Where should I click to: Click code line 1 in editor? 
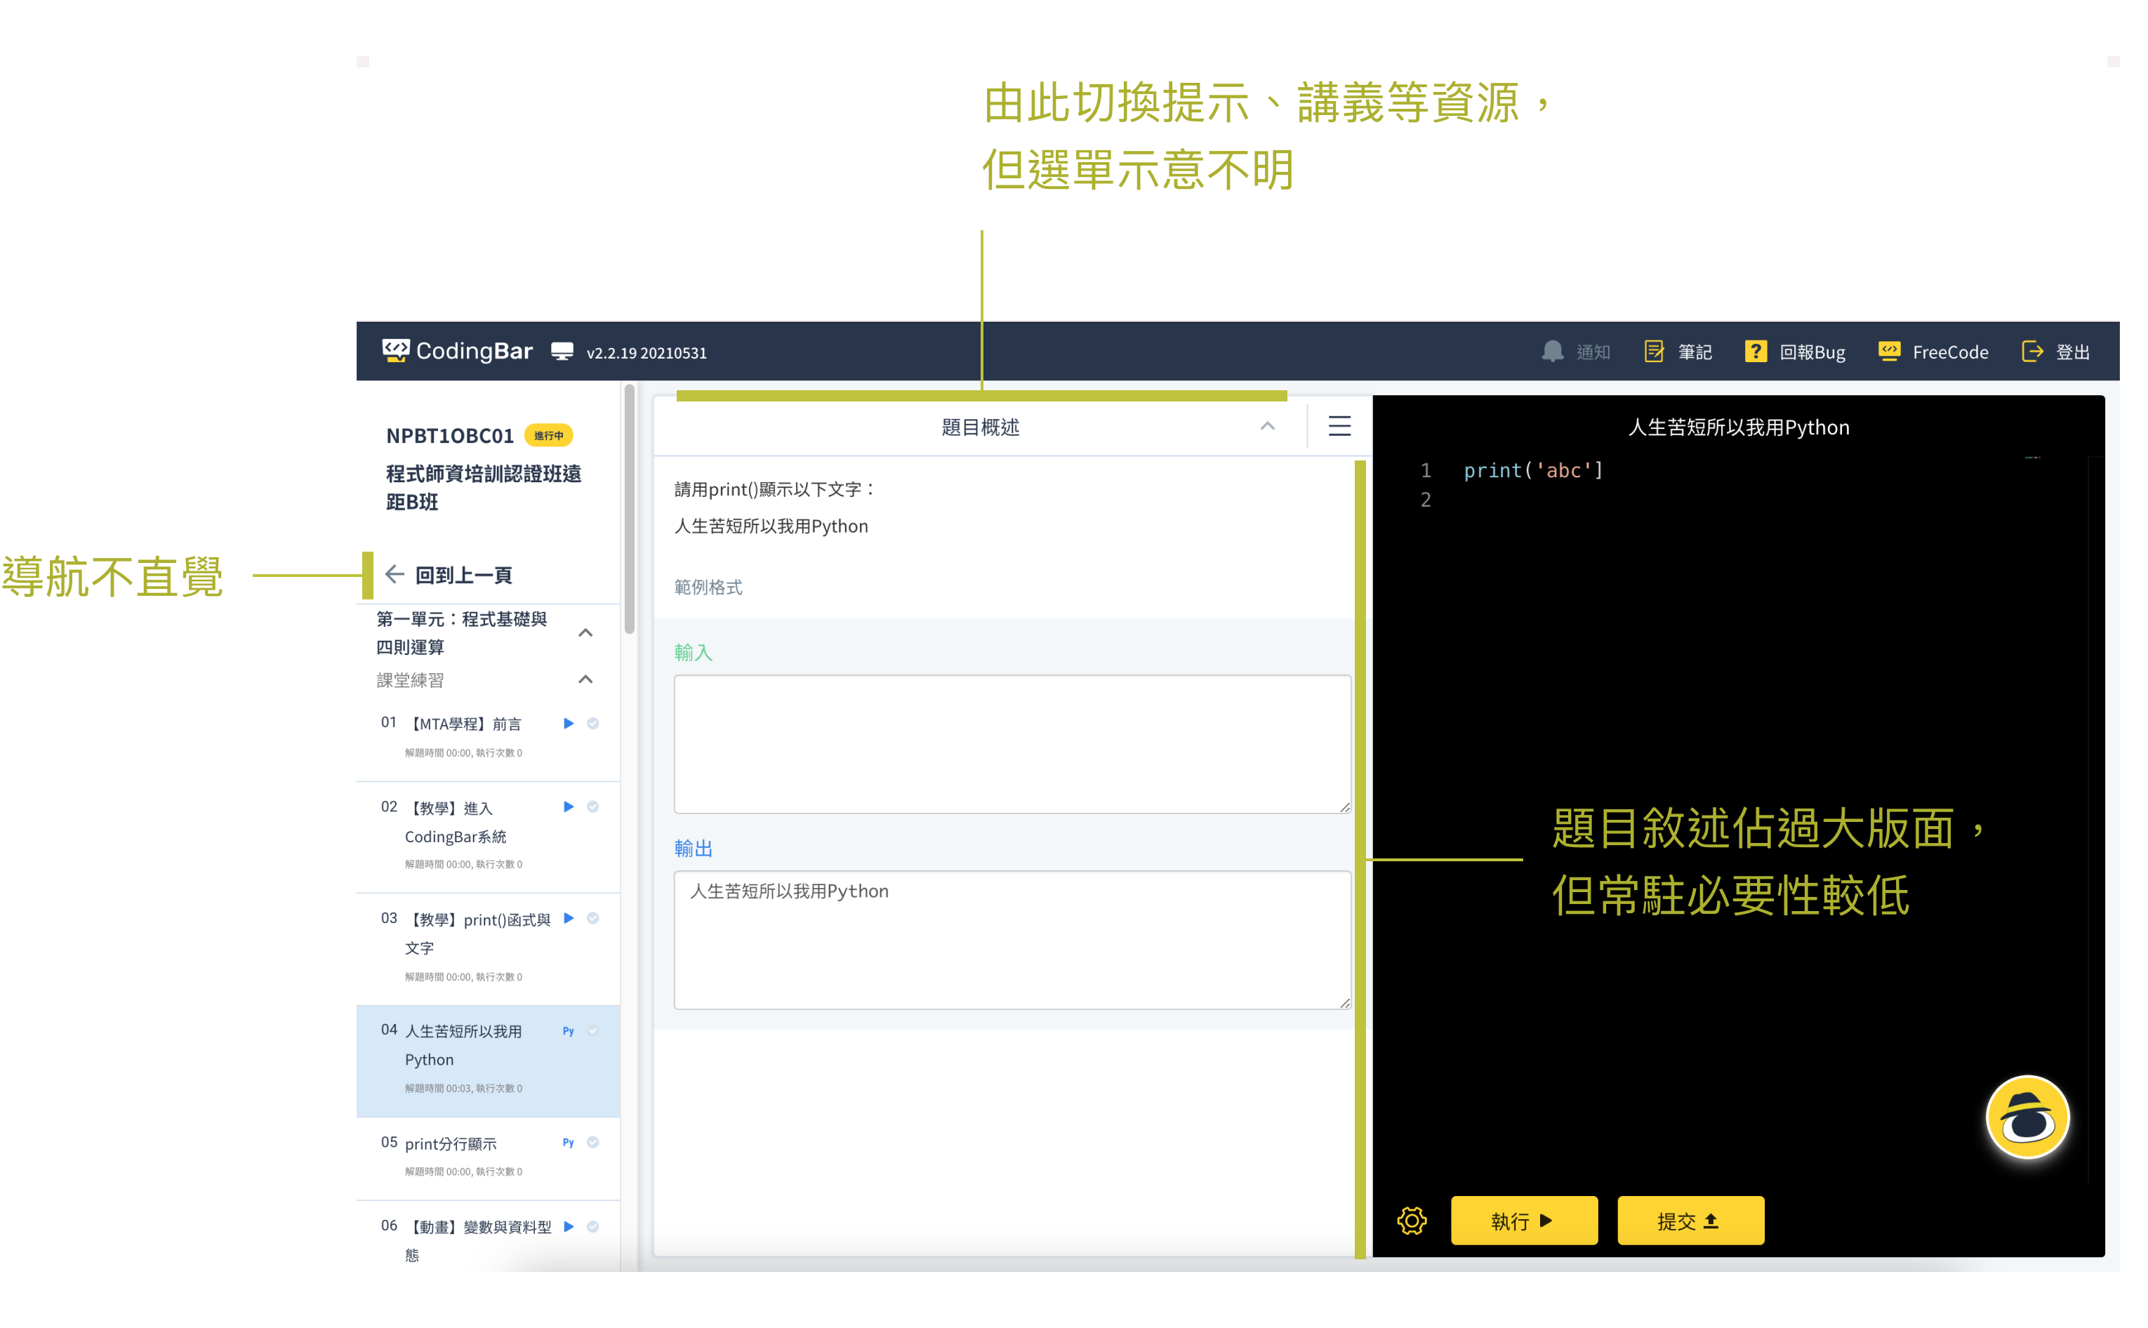tap(1533, 471)
